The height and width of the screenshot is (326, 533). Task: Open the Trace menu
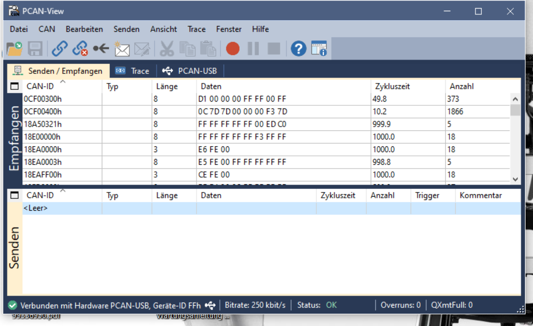pos(196,29)
